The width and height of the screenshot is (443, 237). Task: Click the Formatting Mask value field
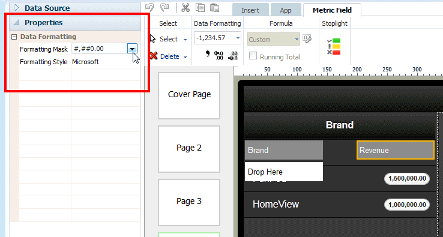100,49
